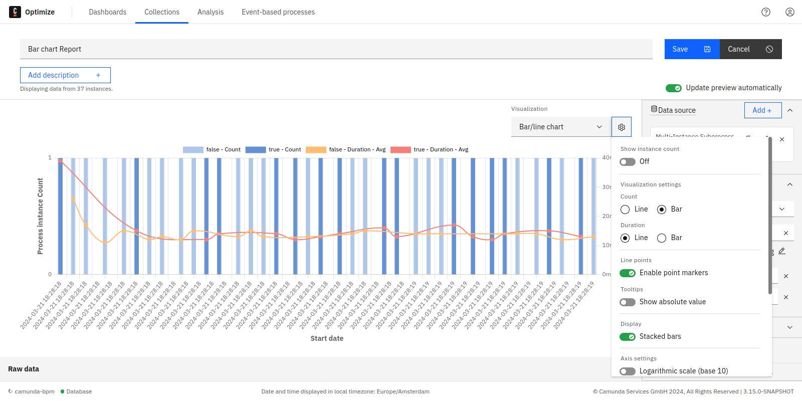Click the plus icon in Add description

point(98,75)
